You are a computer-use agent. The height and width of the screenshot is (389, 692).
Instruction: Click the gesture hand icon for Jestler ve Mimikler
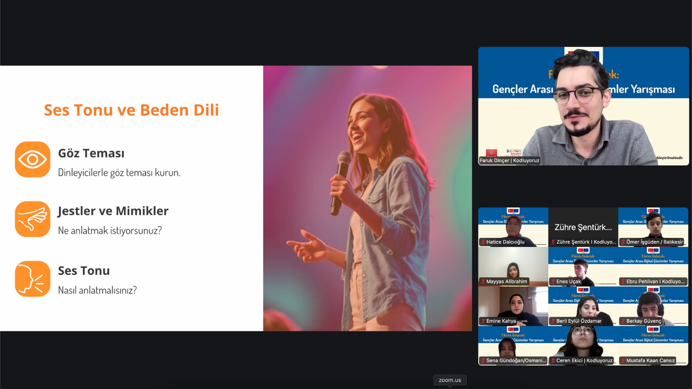[x=32, y=219]
